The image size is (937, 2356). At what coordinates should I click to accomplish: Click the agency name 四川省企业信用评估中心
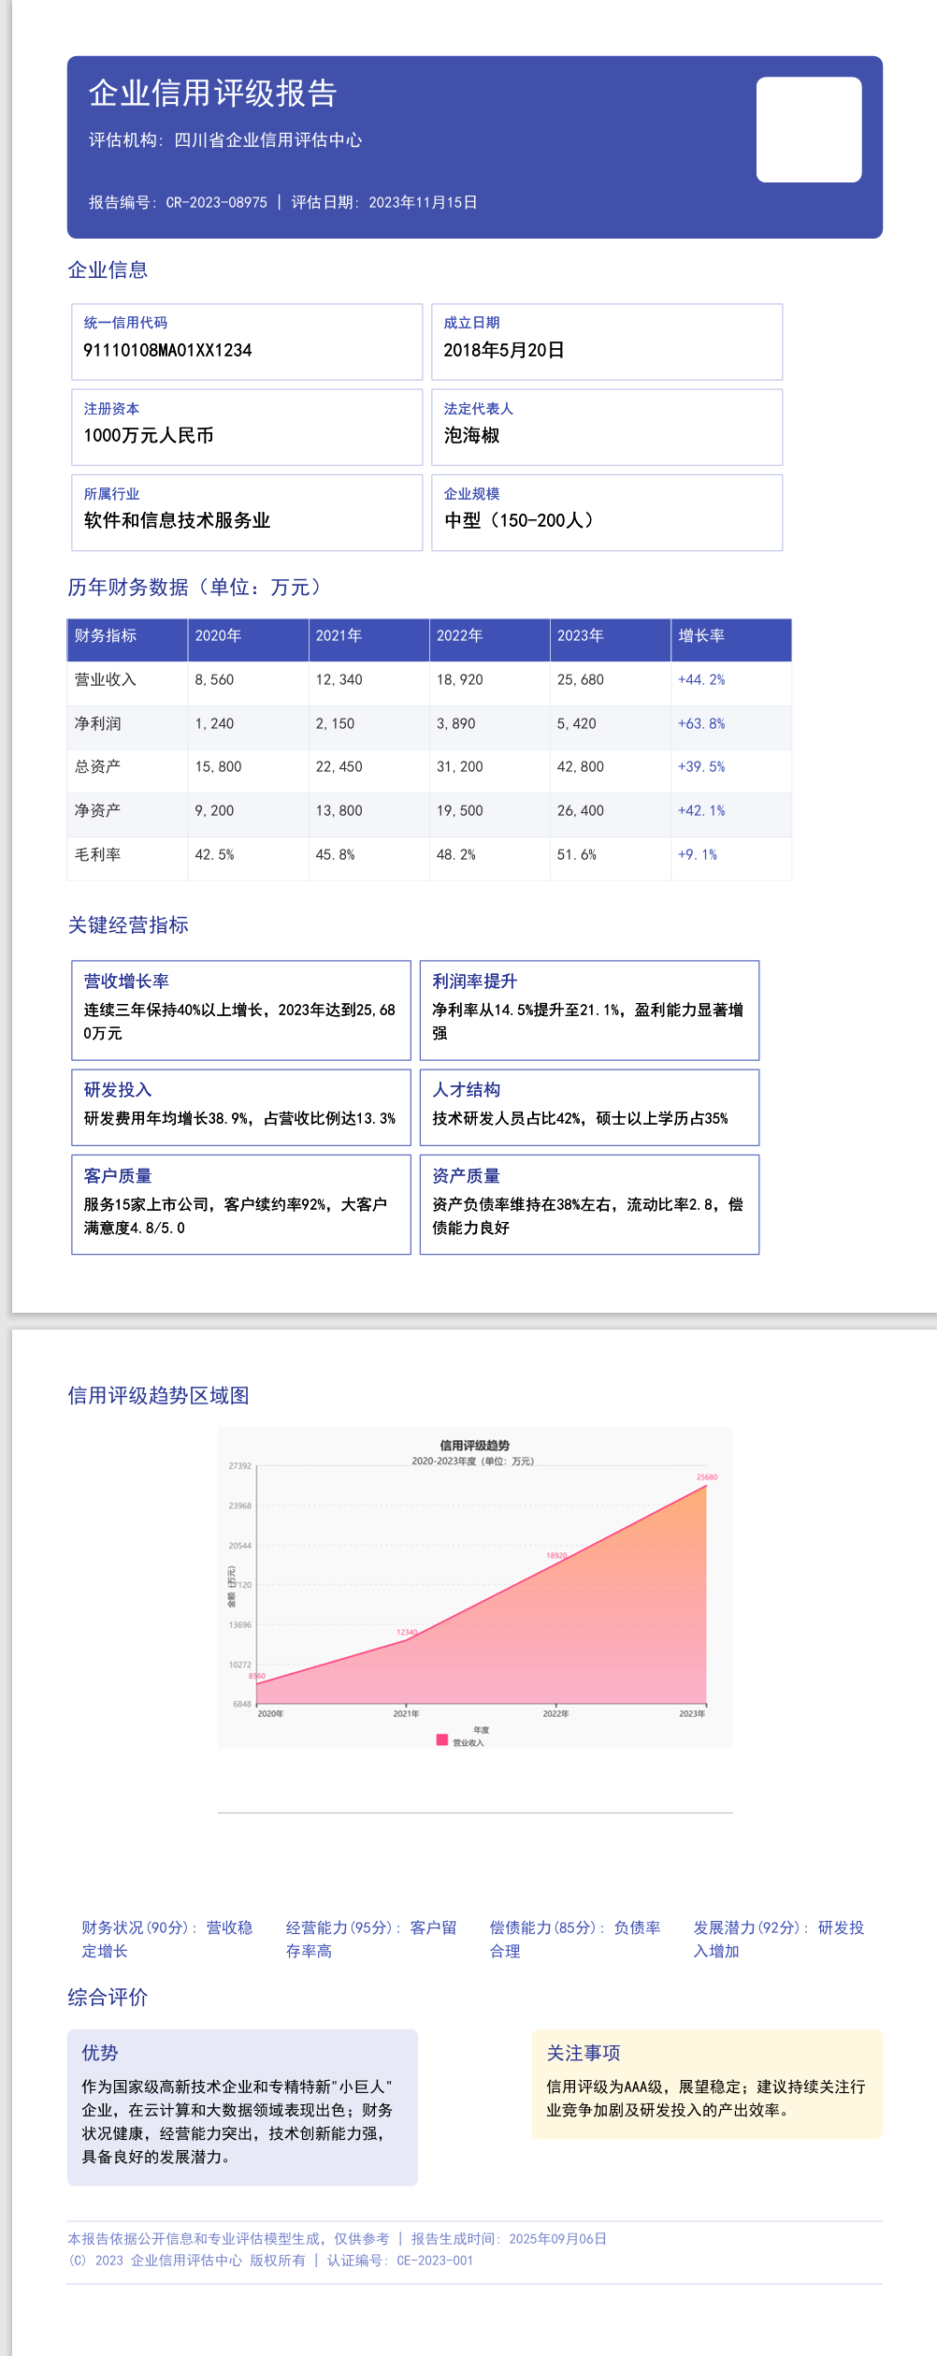click(268, 140)
